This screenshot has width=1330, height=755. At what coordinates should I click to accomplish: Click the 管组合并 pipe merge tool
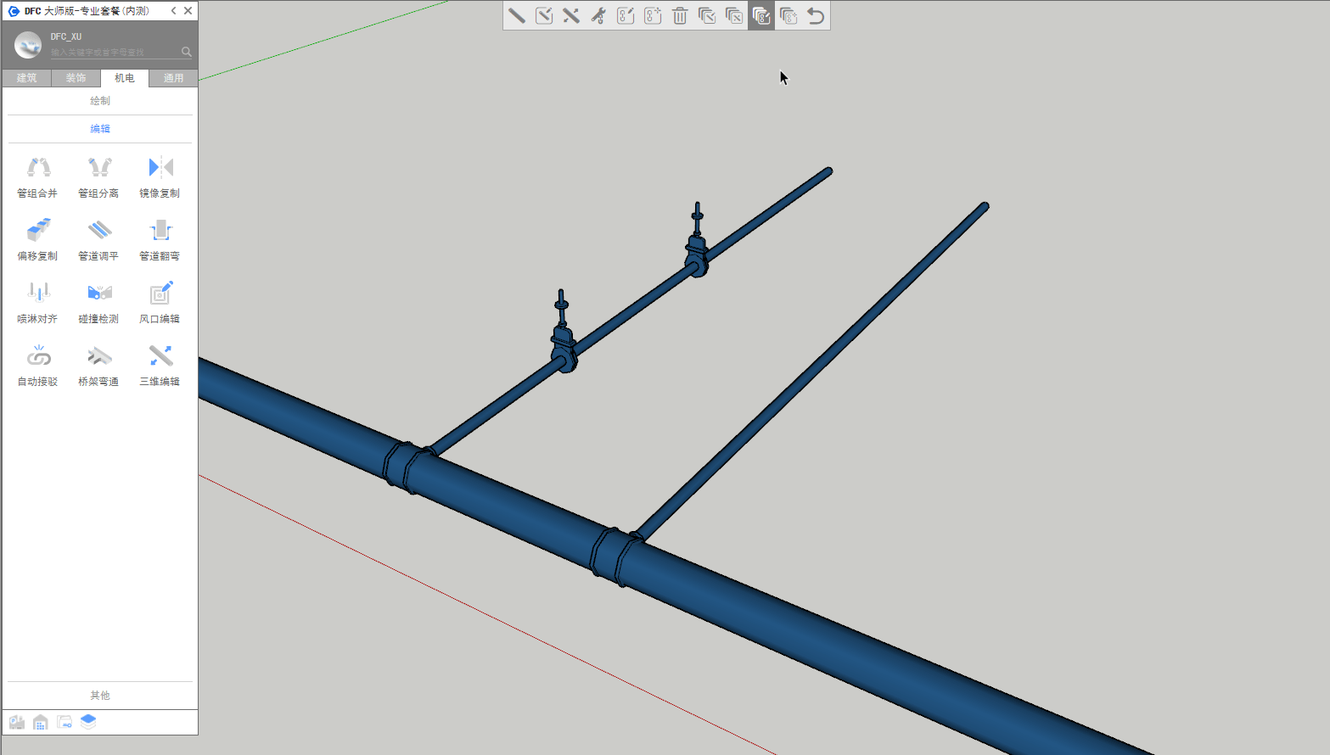pyautogui.click(x=38, y=176)
